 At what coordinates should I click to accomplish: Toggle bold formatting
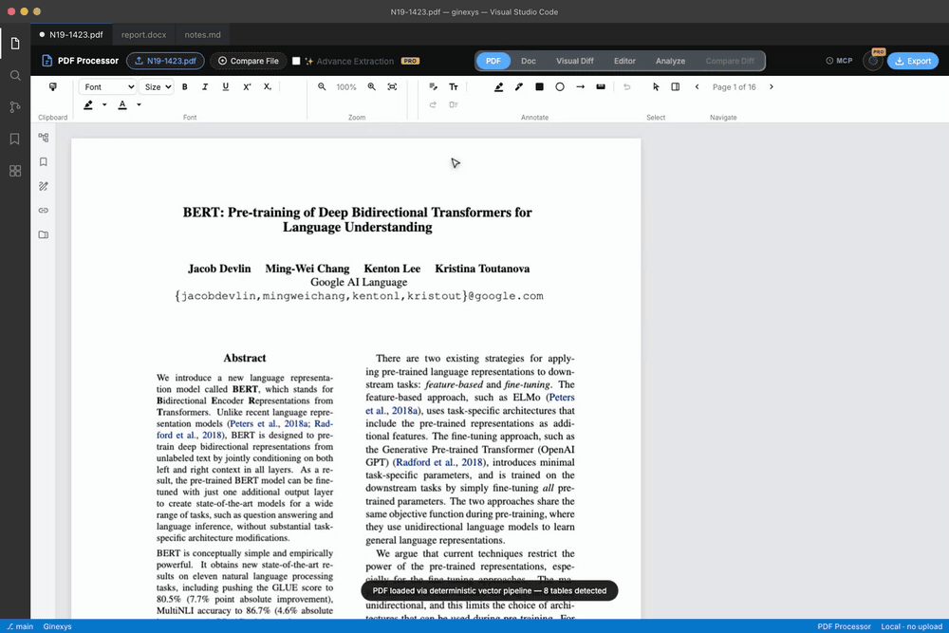point(185,87)
